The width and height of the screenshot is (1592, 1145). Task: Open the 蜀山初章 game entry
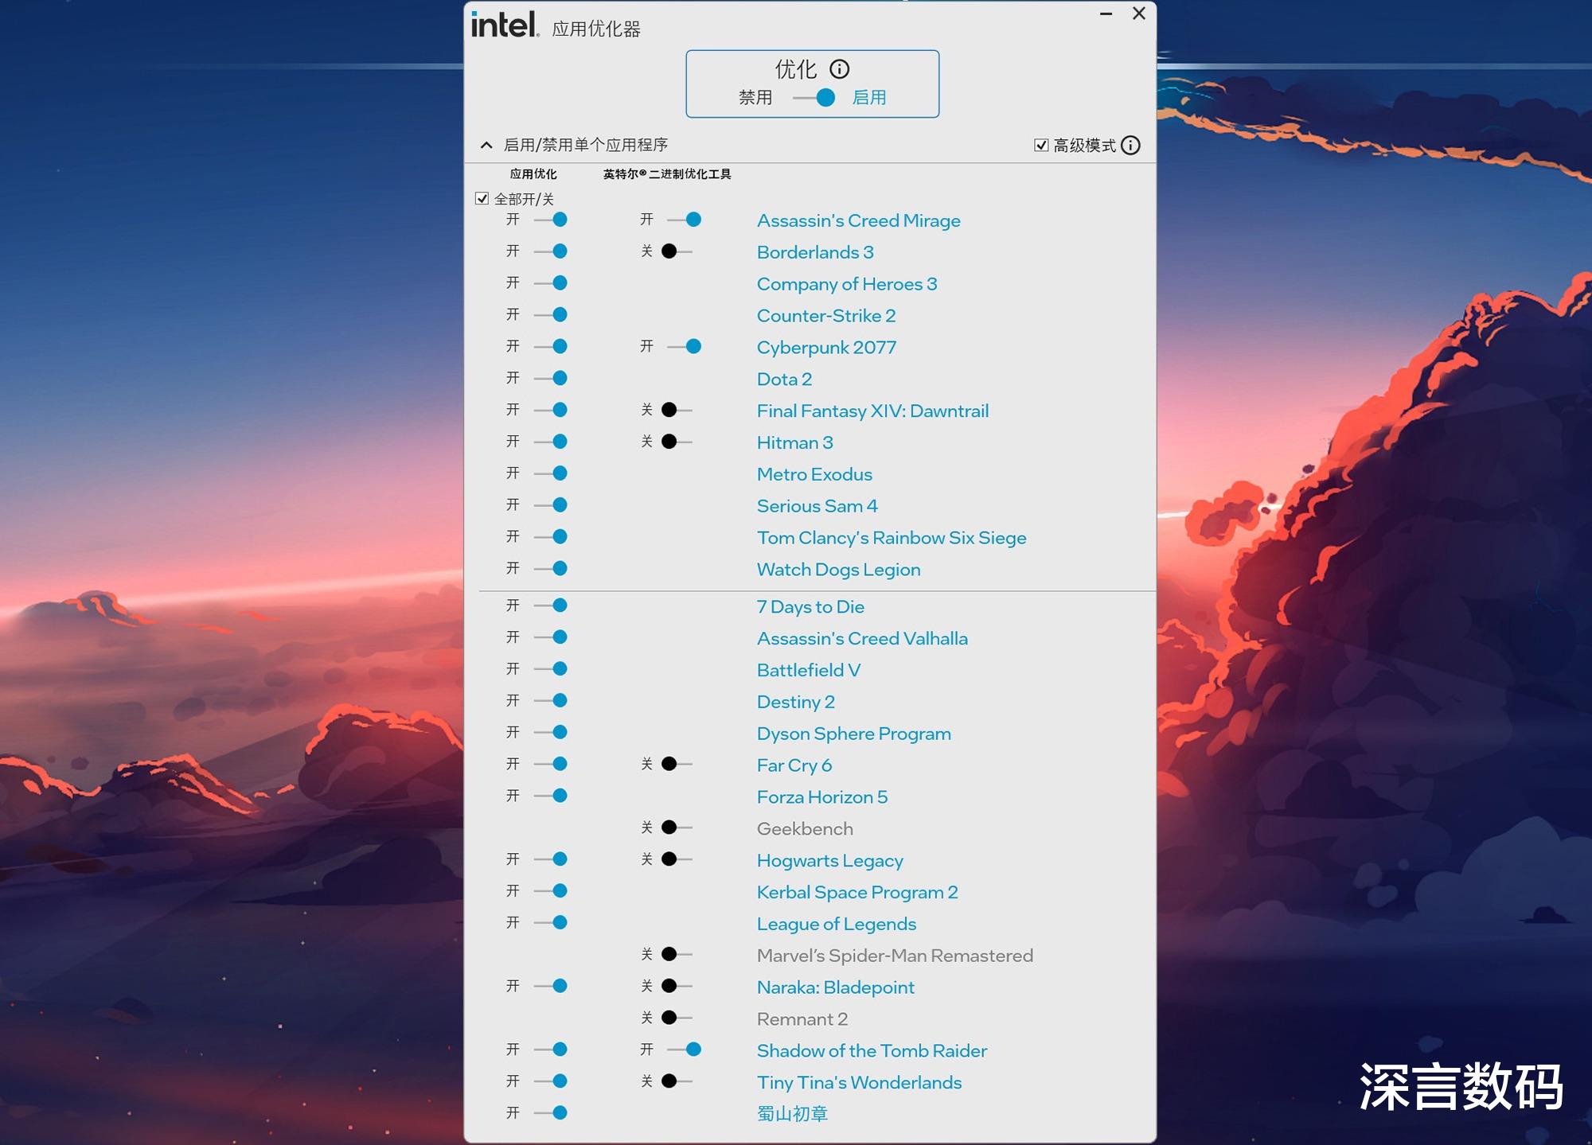[792, 1113]
